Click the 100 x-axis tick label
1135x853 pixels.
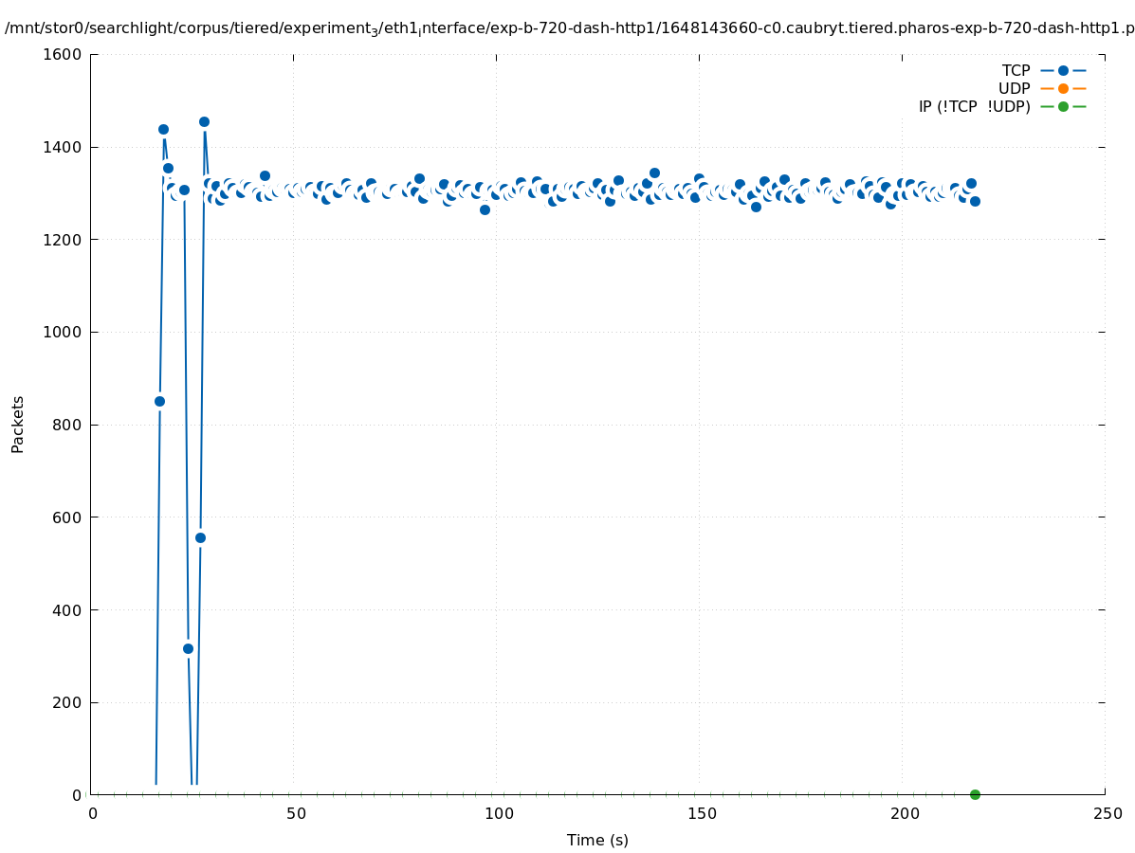pos(499,814)
